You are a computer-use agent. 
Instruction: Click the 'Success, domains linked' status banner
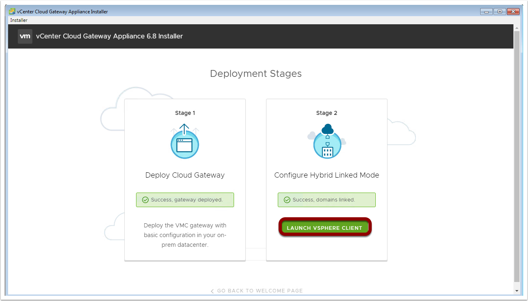(x=327, y=200)
